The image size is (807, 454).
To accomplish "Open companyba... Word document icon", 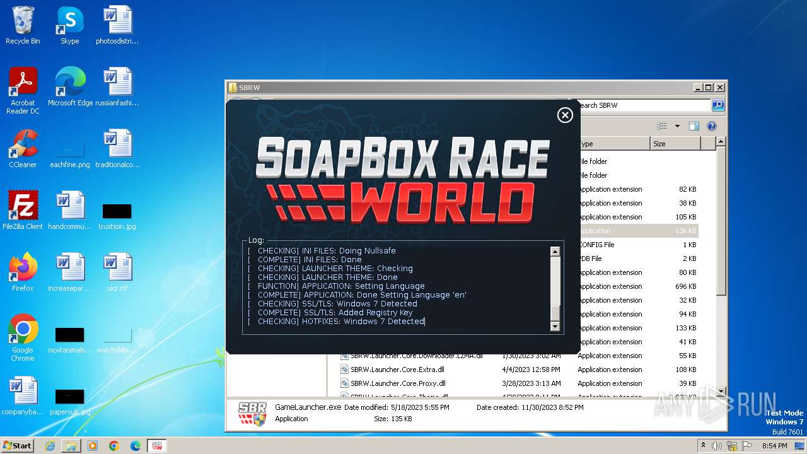I will point(23,397).
